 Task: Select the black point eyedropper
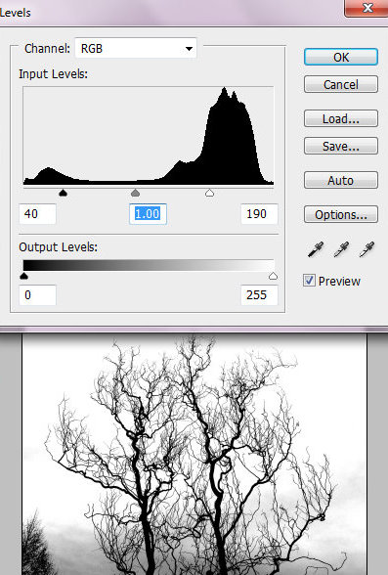click(316, 249)
